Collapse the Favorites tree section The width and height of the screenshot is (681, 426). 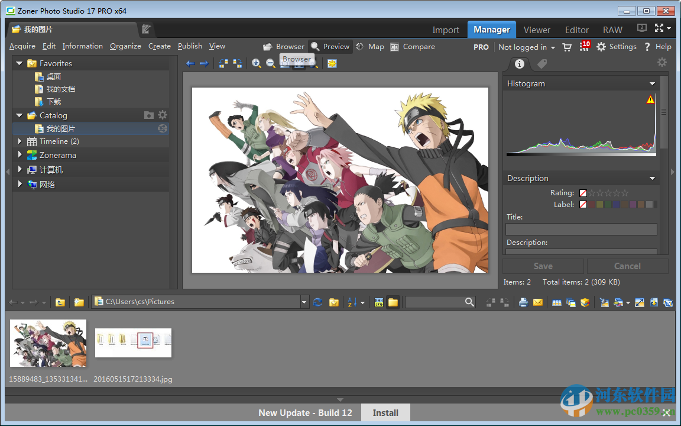click(19, 63)
